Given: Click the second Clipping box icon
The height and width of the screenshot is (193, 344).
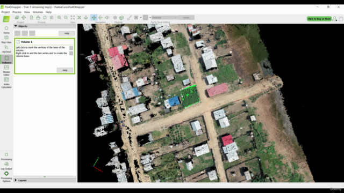Looking at the screenshot, I should [121, 18].
